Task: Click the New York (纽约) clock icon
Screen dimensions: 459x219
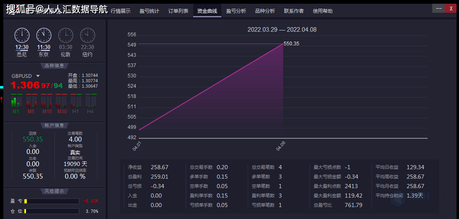Action: click(x=88, y=35)
